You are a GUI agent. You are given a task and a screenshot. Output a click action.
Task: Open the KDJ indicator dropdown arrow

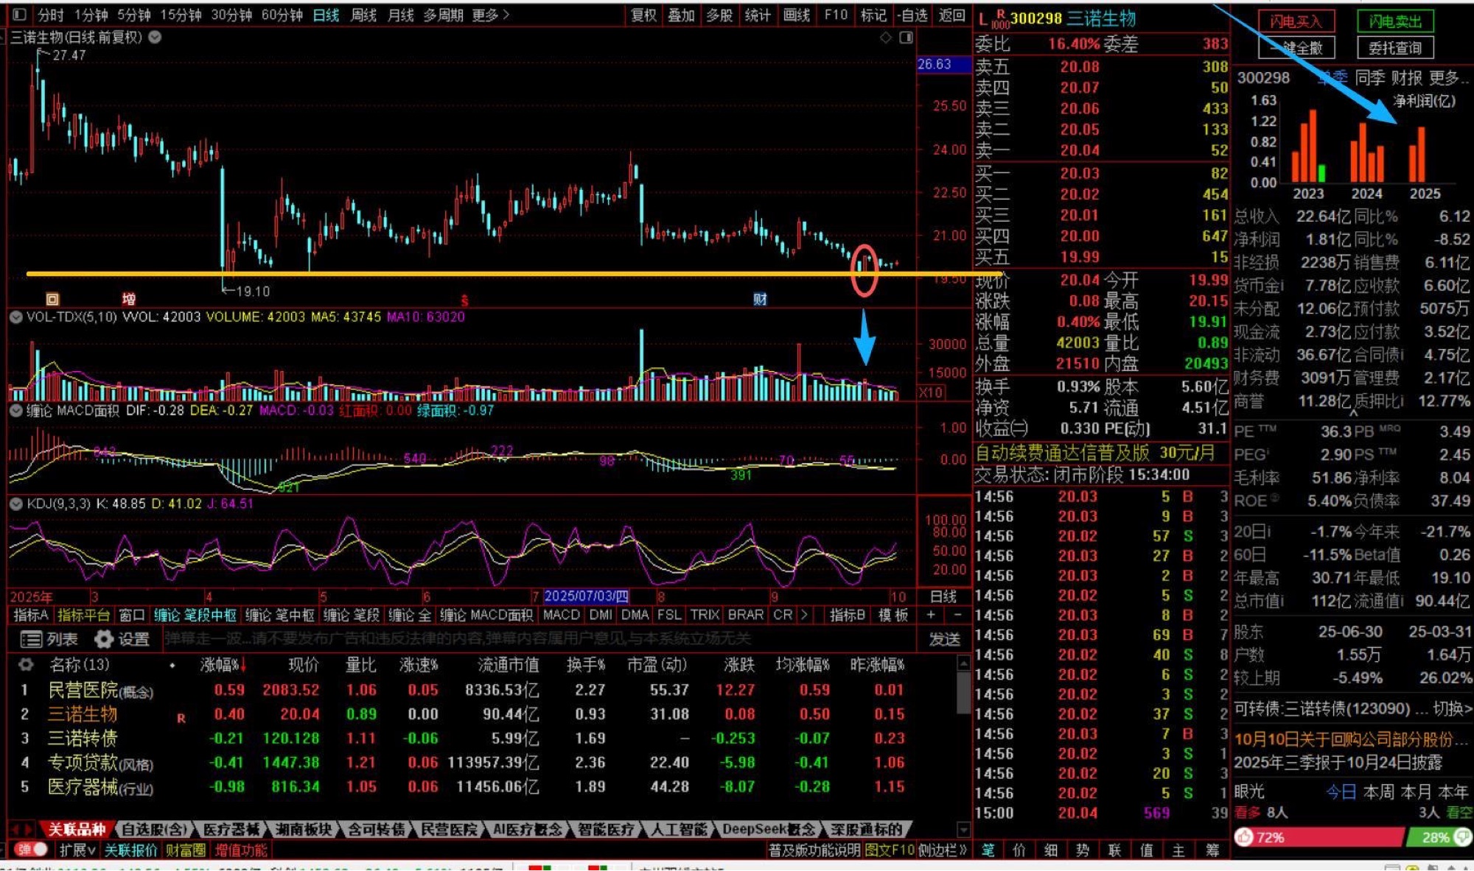click(15, 504)
